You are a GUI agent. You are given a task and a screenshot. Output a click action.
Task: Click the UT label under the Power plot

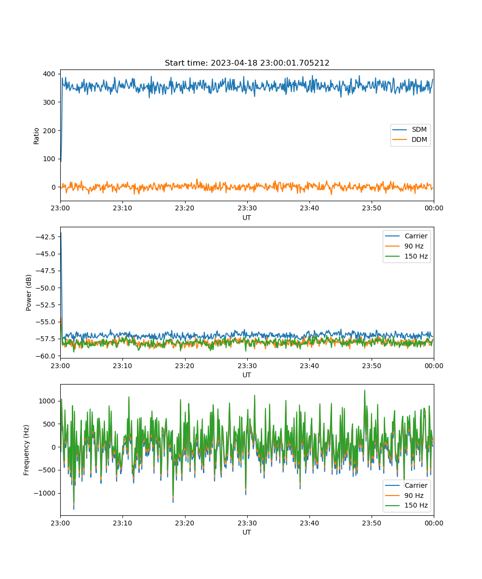[x=247, y=375]
